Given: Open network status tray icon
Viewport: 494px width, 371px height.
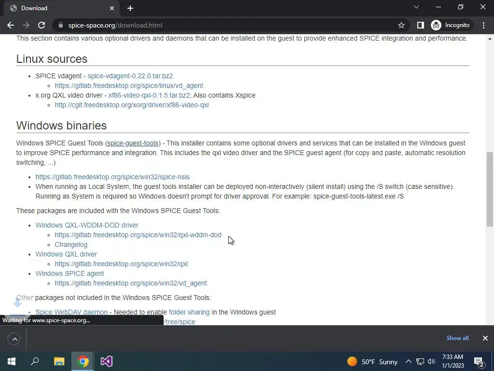Looking at the screenshot, I should tap(420, 362).
